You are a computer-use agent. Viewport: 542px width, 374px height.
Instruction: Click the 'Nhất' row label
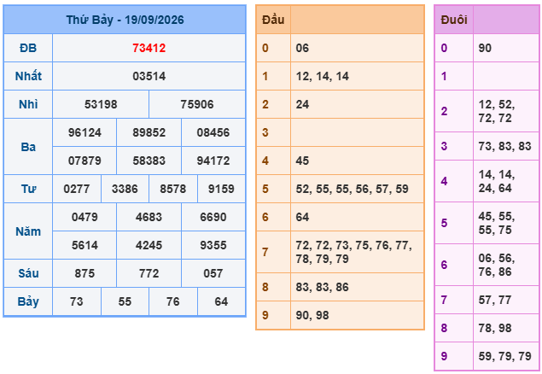[28, 76]
